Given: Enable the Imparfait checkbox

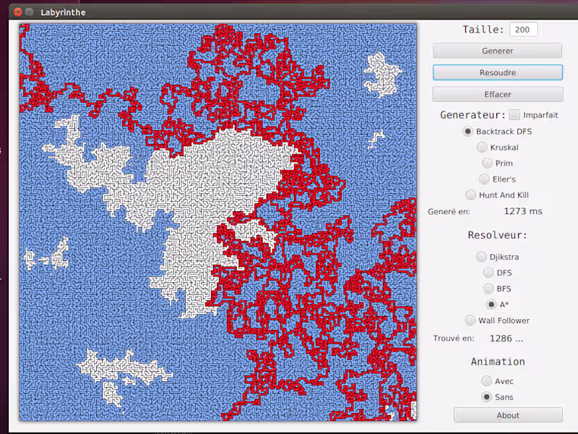Looking at the screenshot, I should [x=514, y=114].
